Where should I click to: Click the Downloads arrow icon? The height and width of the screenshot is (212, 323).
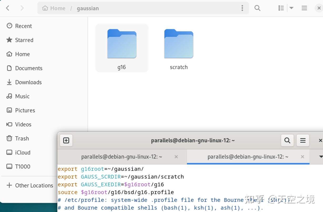(x=9, y=82)
